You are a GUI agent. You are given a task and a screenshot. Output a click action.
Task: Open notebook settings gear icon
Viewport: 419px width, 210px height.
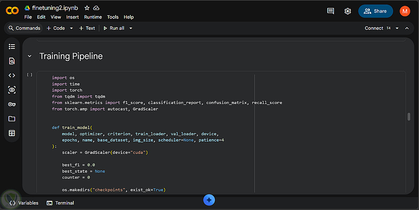pyautogui.click(x=347, y=11)
